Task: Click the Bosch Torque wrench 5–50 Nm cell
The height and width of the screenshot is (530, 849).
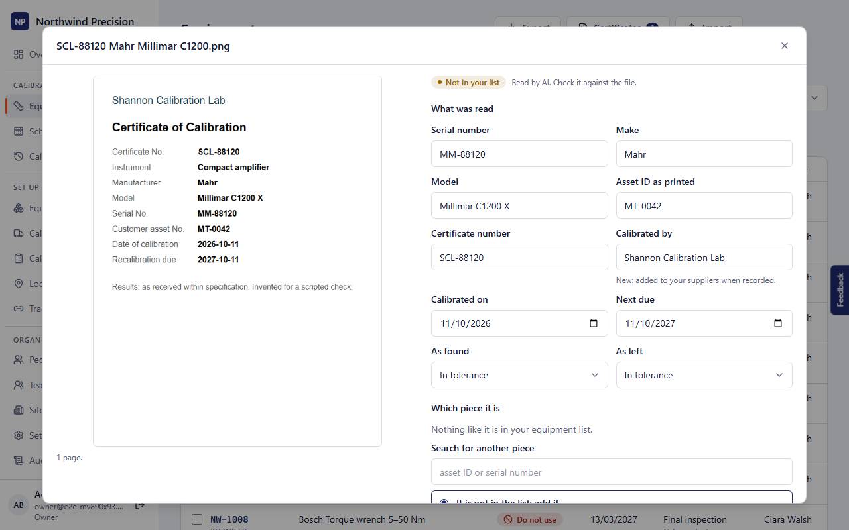Action: tap(362, 519)
